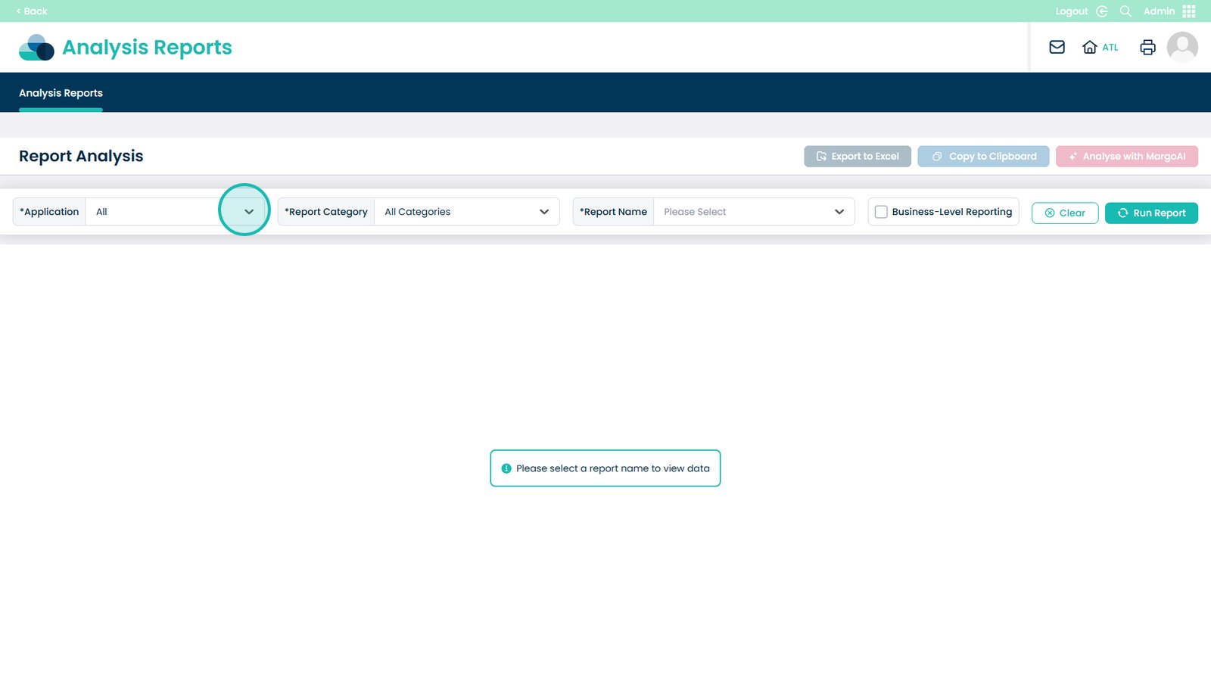The height and width of the screenshot is (681, 1211).
Task: Click the Analysis Reports cloud logo
Action: click(x=36, y=48)
